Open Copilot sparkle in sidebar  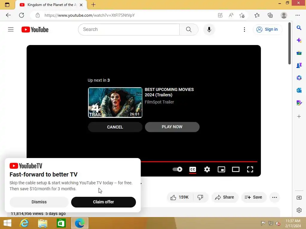[x=299, y=40]
